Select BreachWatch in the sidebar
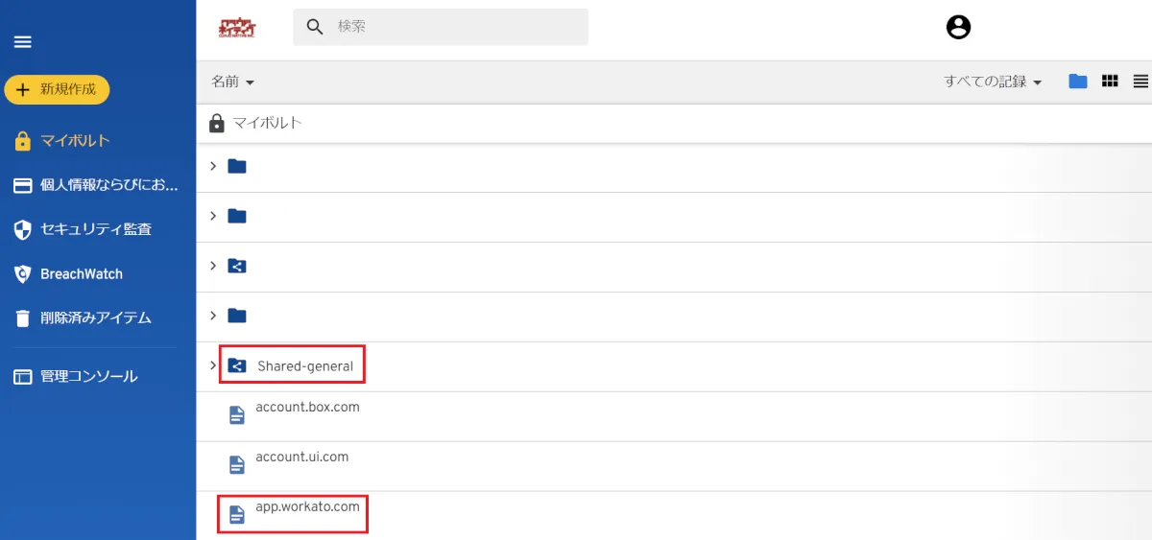1152x540 pixels. pos(81,274)
